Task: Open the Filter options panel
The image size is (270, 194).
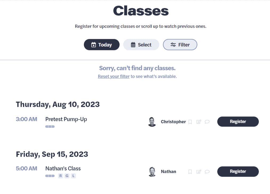Action: click(x=180, y=45)
